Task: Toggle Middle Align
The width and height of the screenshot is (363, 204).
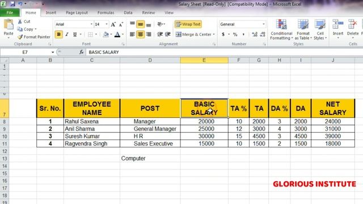Action: 140,24
